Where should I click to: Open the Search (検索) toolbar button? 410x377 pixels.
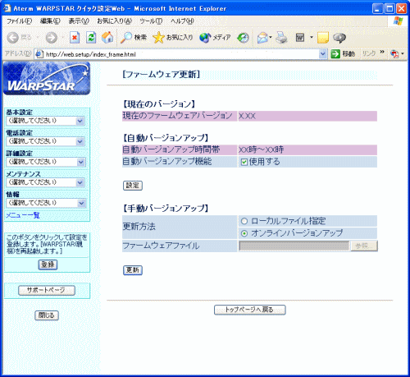tap(134, 38)
